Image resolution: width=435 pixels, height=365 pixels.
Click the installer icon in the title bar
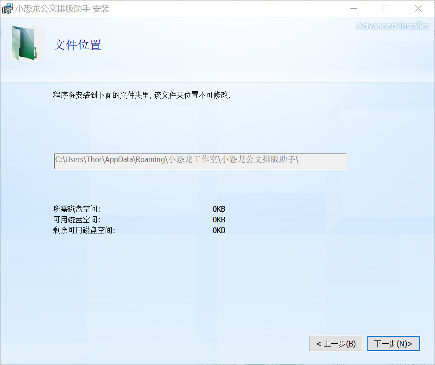(7, 9)
